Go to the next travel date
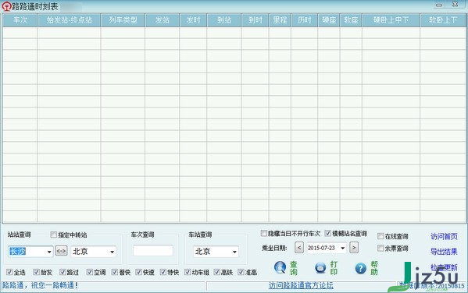The height and width of the screenshot is (293, 468). (x=354, y=248)
